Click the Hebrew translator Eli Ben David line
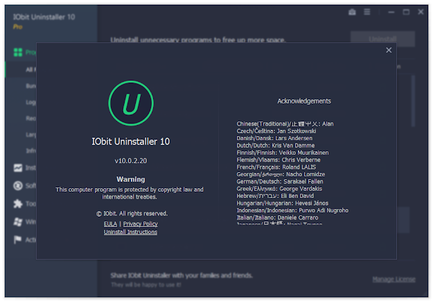 pos(275,196)
